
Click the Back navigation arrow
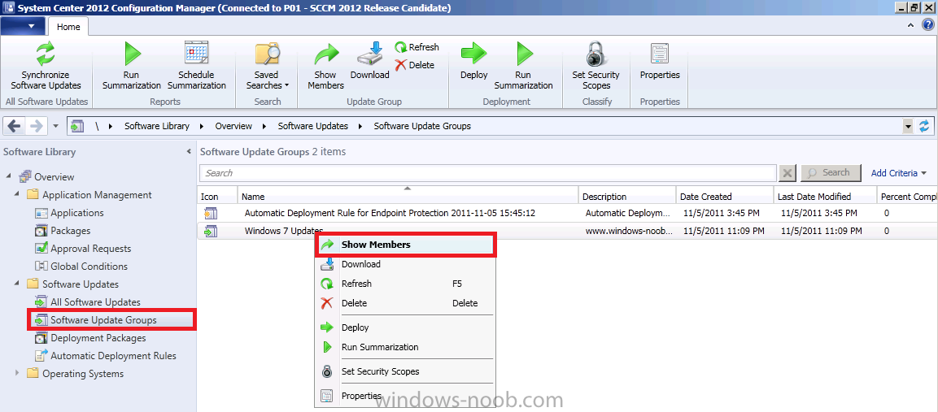15,126
